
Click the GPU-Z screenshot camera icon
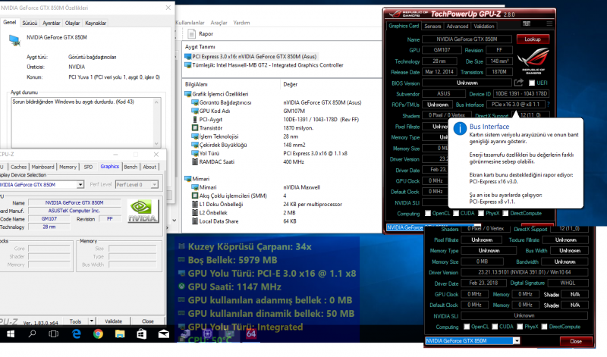527,24
